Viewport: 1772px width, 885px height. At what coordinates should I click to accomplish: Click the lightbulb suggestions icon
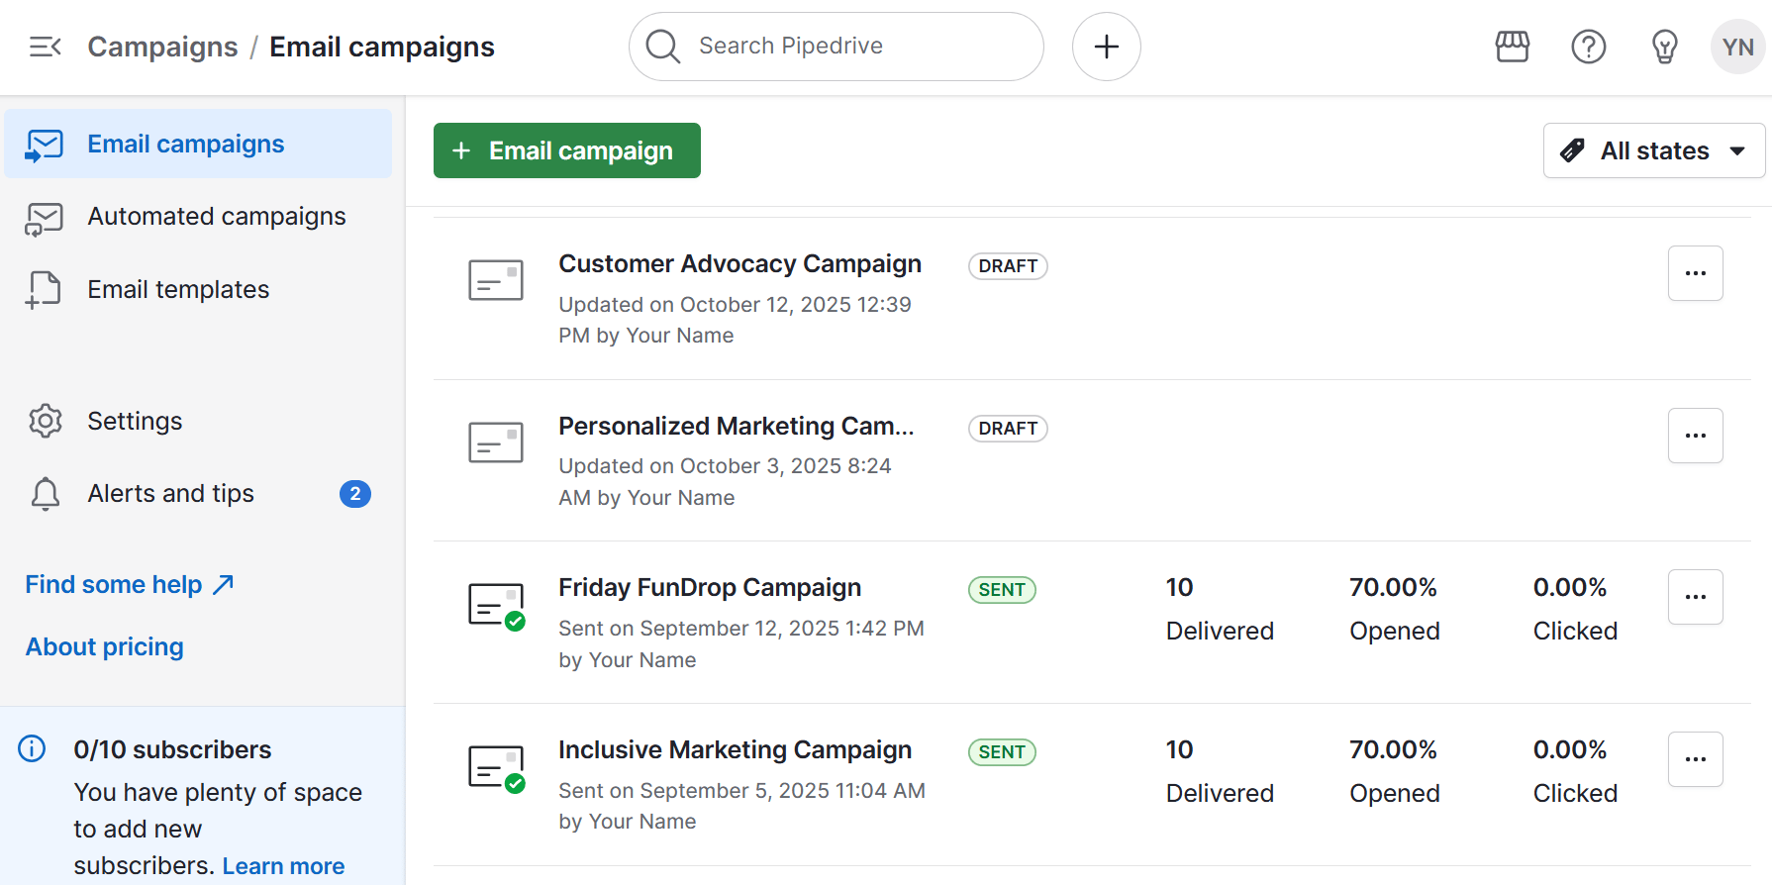coord(1664,46)
